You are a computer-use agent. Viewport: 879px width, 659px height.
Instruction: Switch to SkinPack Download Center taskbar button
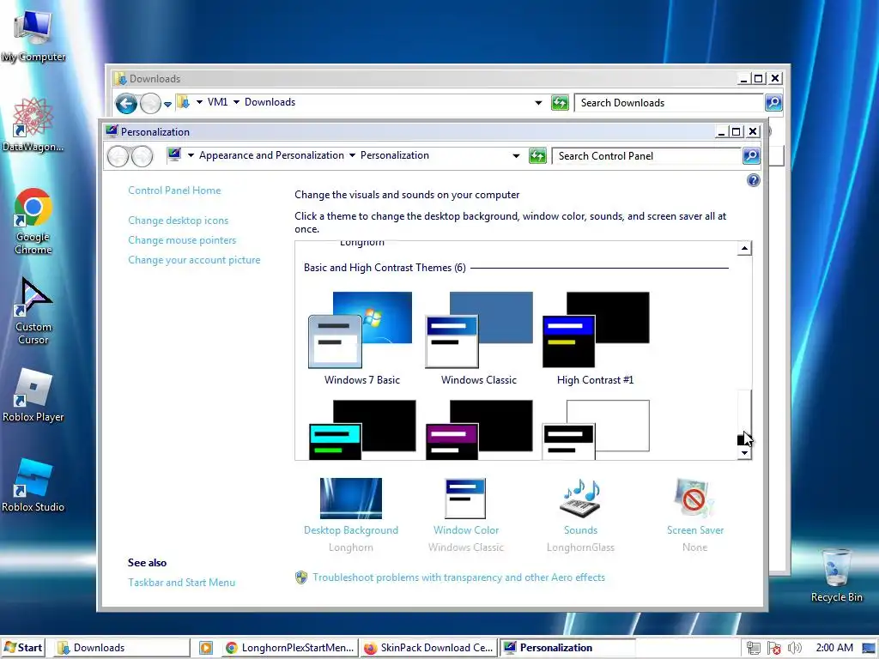coord(429,648)
